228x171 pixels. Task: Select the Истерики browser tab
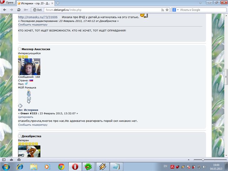pyautogui.click(x=36, y=3)
